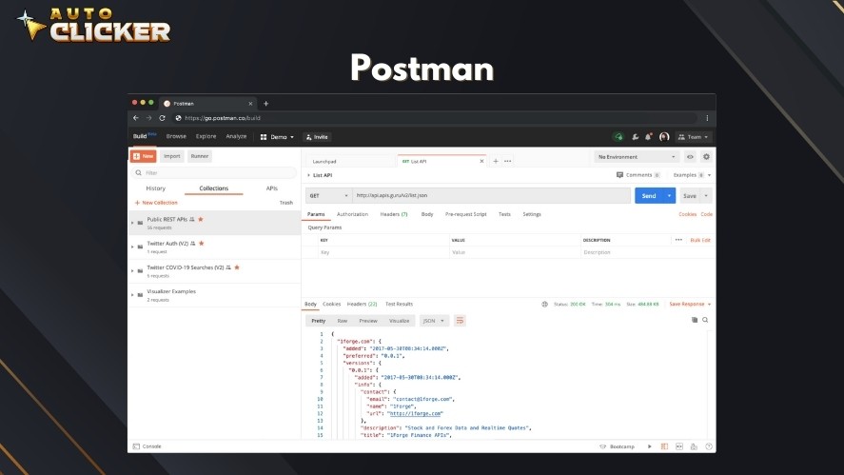
Task: Open the Test Results response tab
Action: [399, 305]
